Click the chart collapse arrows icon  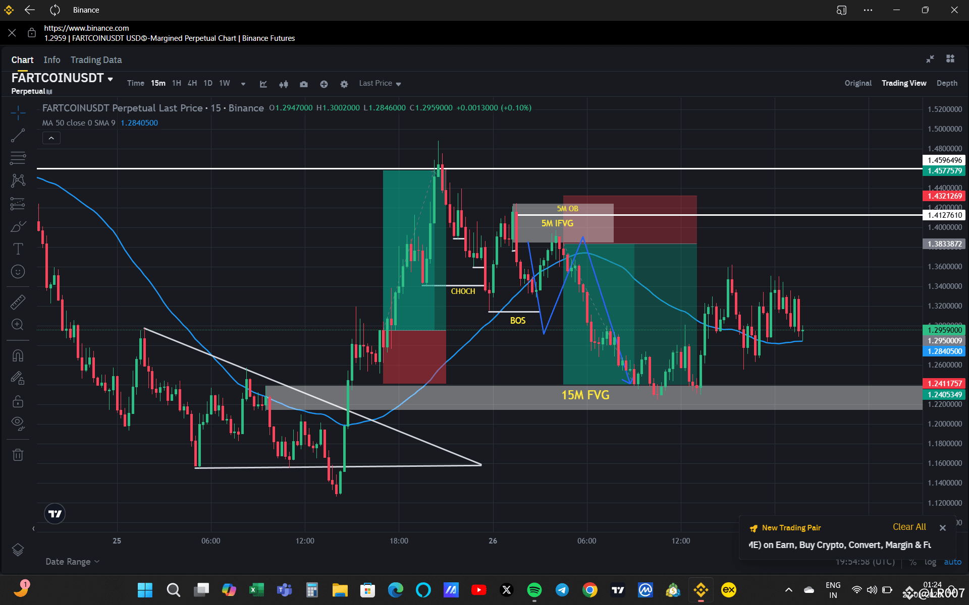point(930,59)
